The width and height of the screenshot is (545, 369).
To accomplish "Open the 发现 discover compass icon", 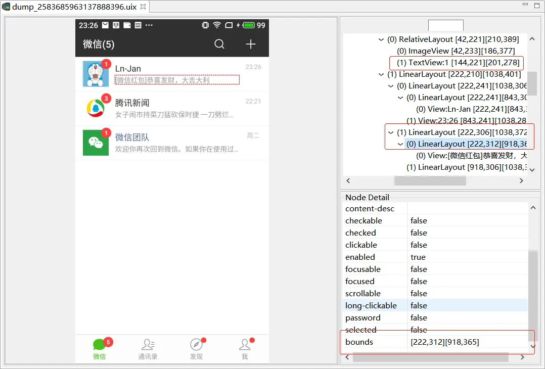I will point(196,345).
